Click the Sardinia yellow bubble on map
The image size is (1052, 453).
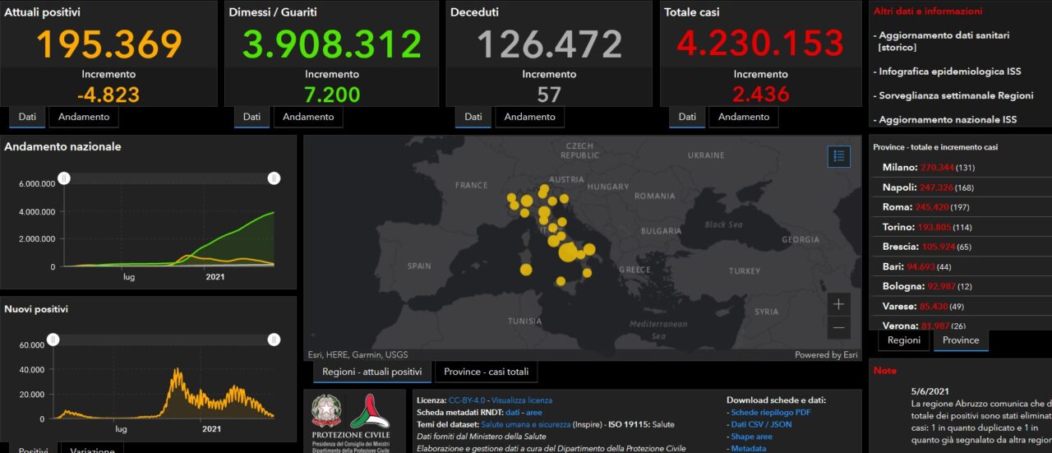[526, 269]
